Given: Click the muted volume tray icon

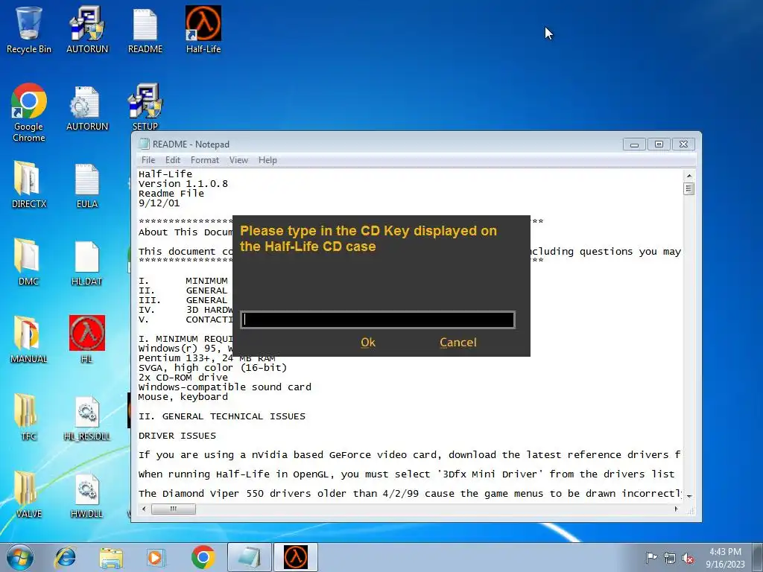Looking at the screenshot, I should pos(688,558).
